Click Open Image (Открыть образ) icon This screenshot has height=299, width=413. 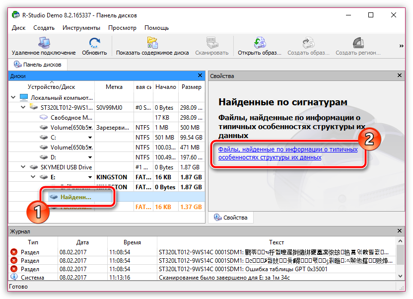(260, 43)
